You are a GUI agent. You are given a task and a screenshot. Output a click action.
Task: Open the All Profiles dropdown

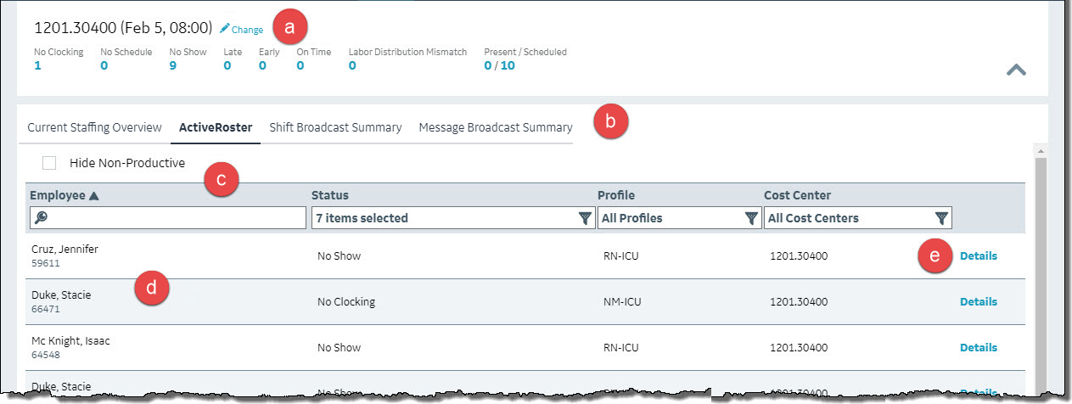[669, 219]
